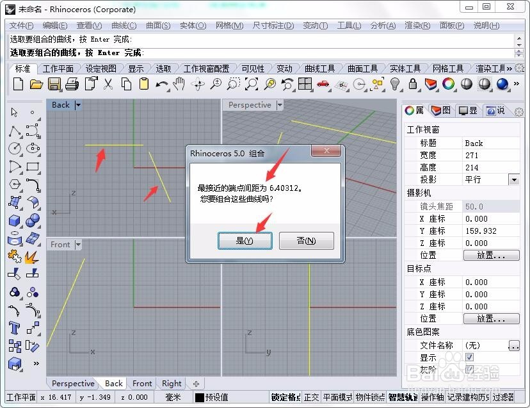Screen dimensions: 530x408
Task: Click the New file icon
Action: click(x=19, y=84)
